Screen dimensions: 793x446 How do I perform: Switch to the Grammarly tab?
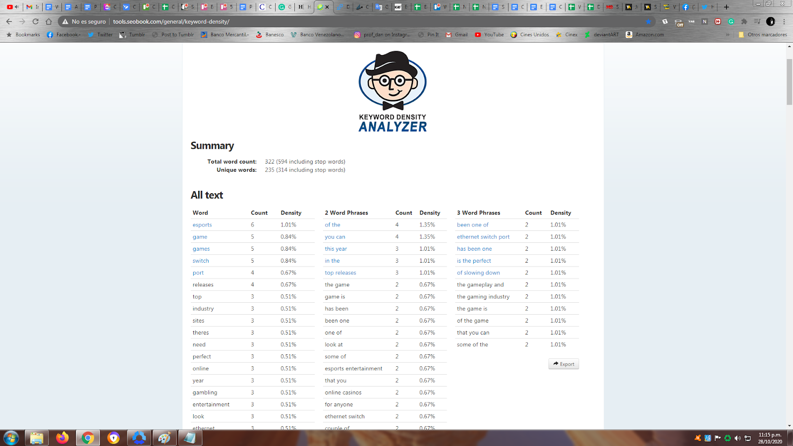[x=284, y=7]
